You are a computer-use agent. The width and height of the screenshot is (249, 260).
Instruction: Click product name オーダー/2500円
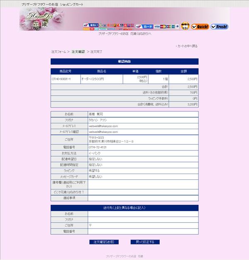click(x=93, y=79)
